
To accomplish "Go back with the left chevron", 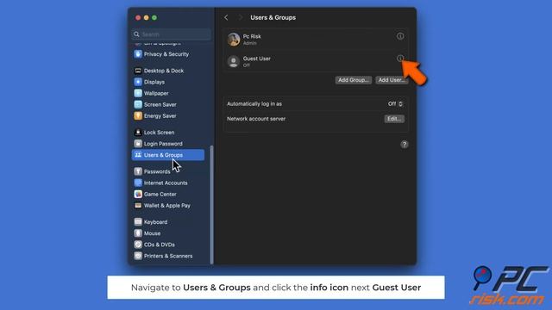I will click(226, 17).
